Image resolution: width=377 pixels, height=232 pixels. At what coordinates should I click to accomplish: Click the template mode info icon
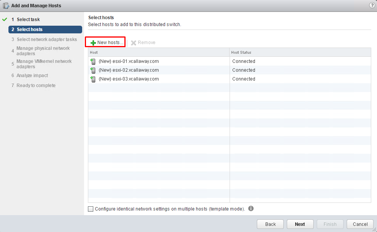pos(251,209)
